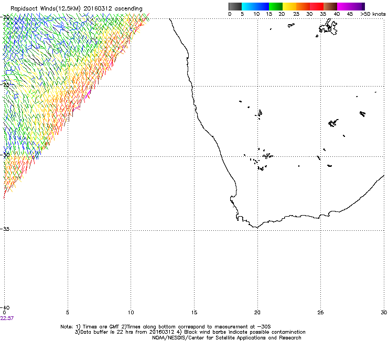The width and height of the screenshot is (388, 341).
Task: Click the yellow 20-25 knots color segment
Action: 289,6
